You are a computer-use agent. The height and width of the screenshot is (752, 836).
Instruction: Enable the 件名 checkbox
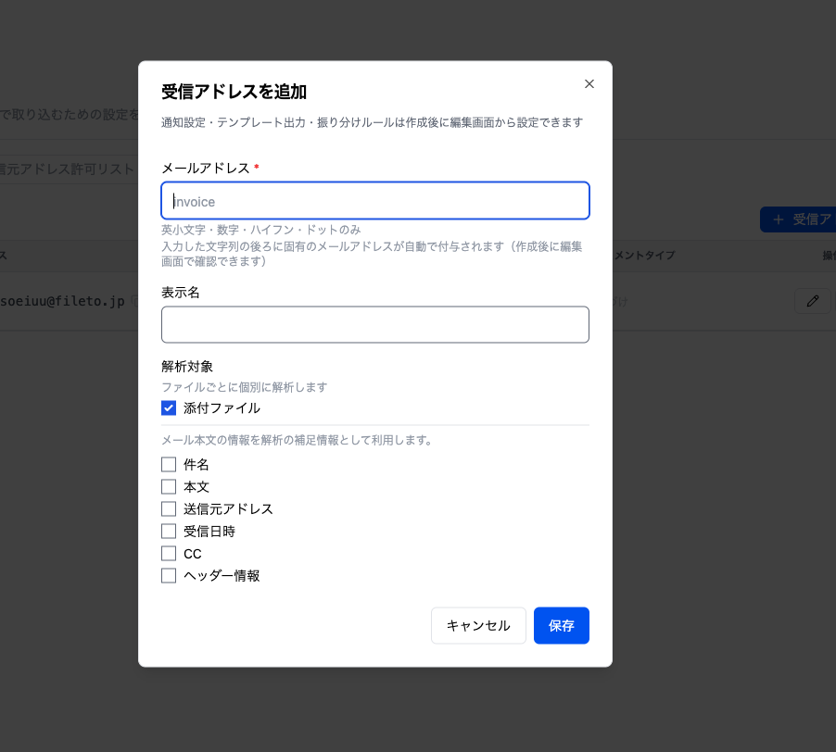(x=169, y=464)
